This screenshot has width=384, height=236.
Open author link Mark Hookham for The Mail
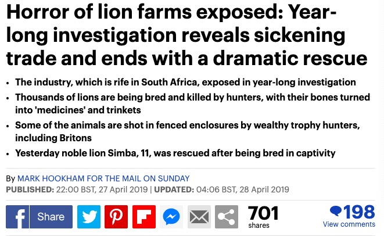pyautogui.click(x=103, y=178)
